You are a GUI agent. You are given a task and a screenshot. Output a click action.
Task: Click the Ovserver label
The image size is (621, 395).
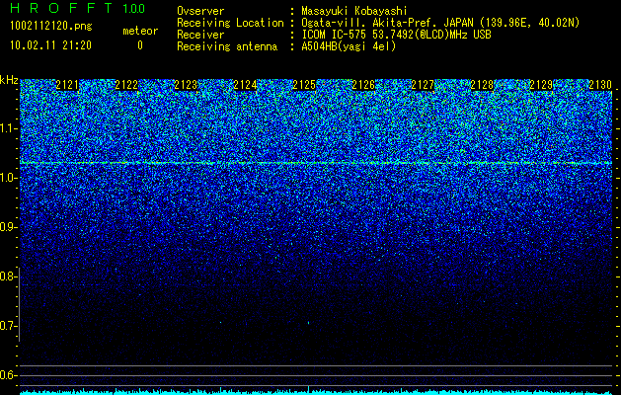click(200, 11)
